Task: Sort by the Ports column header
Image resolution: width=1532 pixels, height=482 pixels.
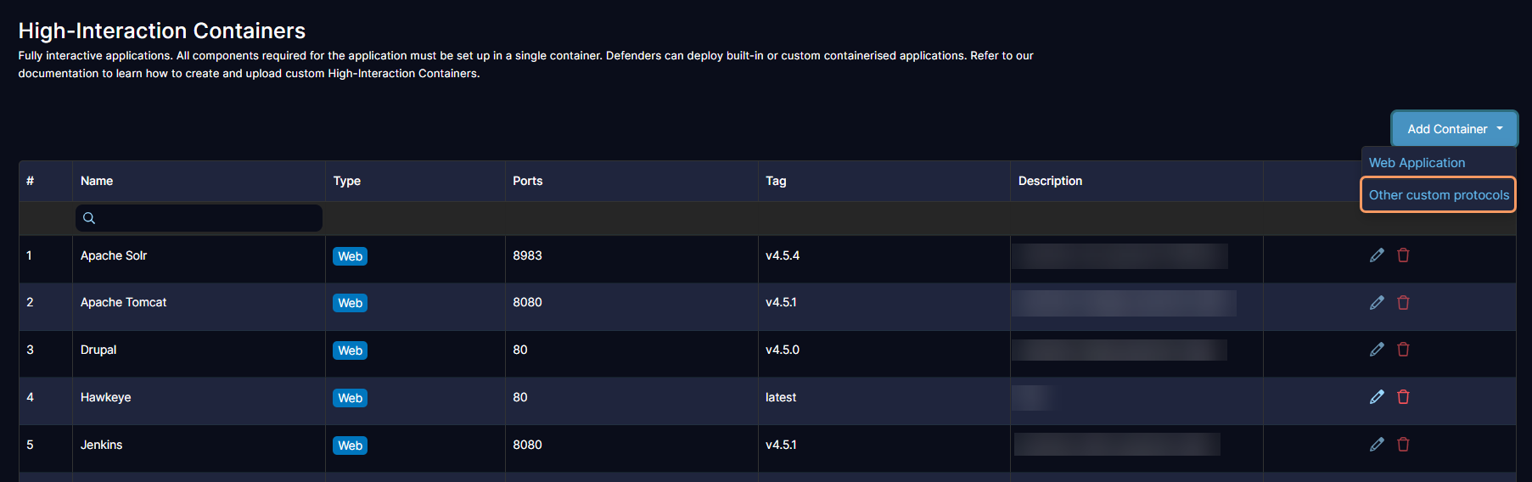Action: 527,181
